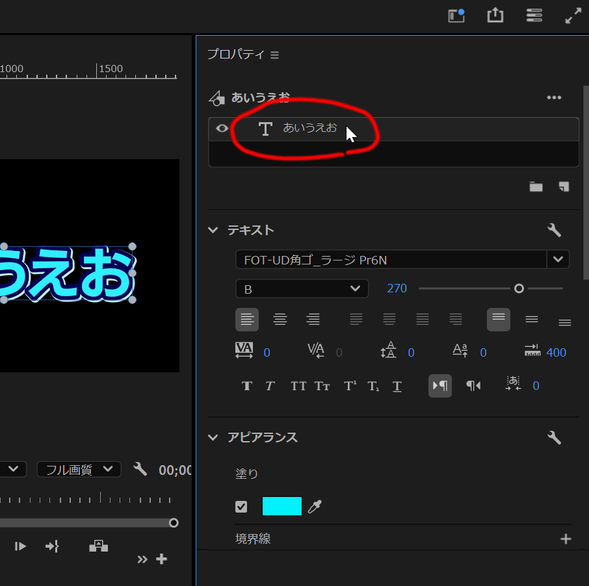The height and width of the screenshot is (586, 589).
Task: Open the FOT-UD角ゴ_ラージ font dropdown
Action: point(558,259)
